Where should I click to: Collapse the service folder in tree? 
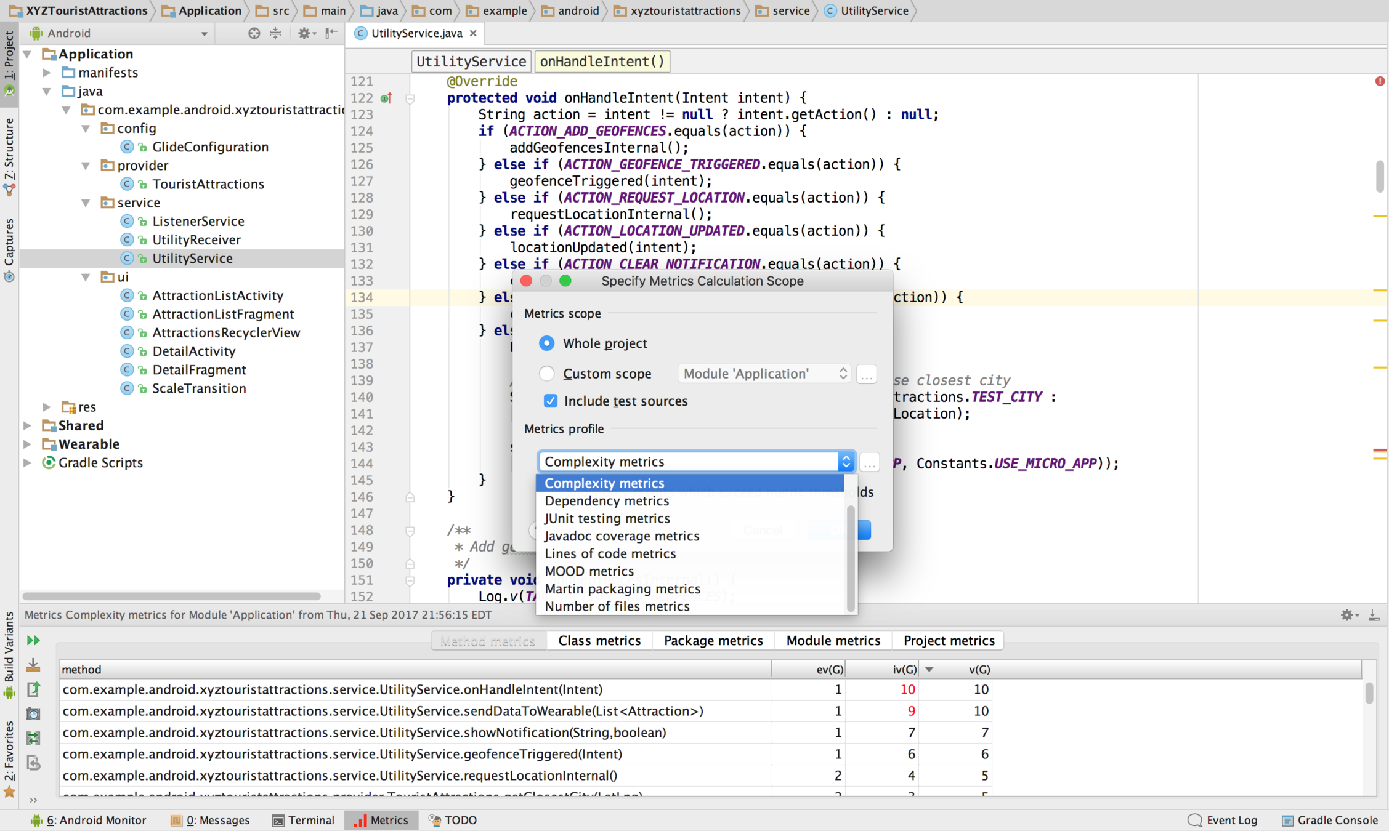point(86,203)
